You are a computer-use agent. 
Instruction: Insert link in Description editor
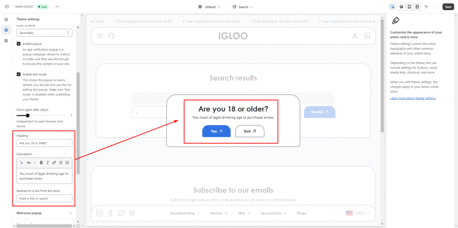coord(54,163)
